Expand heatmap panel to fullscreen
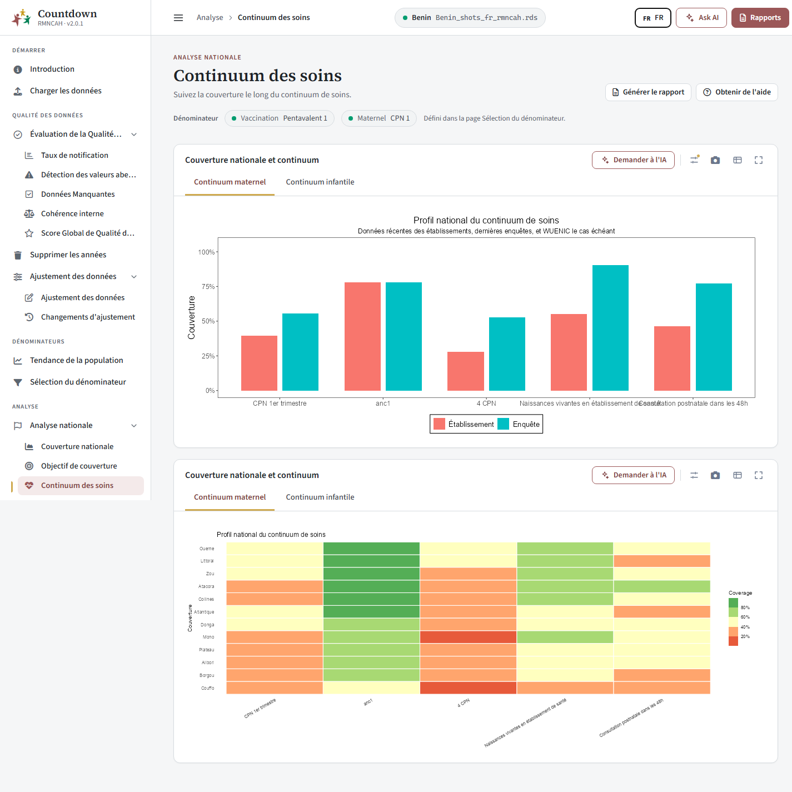Viewport: 792px width, 792px height. (759, 475)
